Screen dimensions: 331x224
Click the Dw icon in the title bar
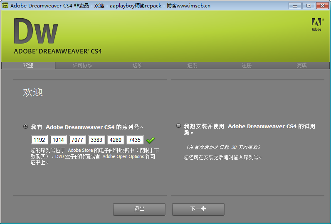click(5, 5)
